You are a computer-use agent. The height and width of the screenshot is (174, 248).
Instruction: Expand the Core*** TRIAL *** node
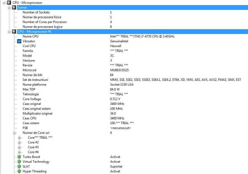pos(19,138)
